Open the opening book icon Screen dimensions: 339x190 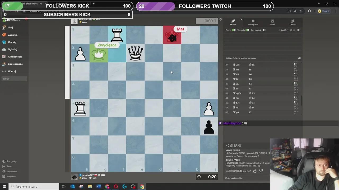(x=299, y=58)
